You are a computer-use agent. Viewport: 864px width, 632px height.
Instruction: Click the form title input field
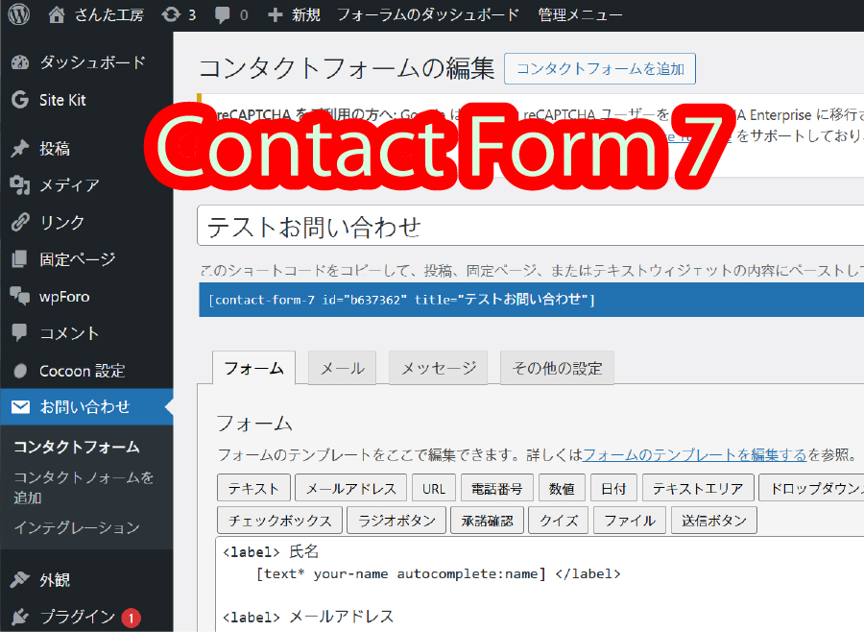(x=530, y=228)
